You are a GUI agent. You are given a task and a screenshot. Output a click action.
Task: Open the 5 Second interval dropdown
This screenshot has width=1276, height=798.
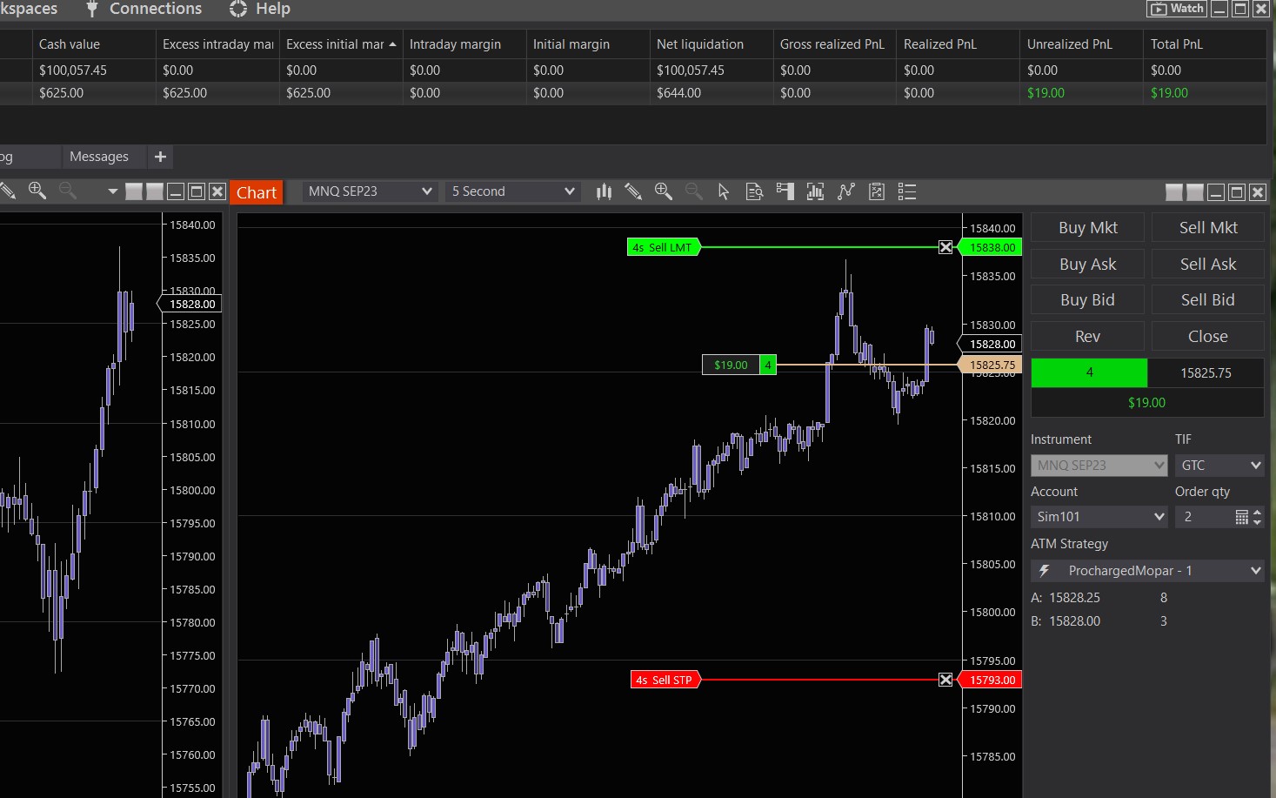coord(512,191)
